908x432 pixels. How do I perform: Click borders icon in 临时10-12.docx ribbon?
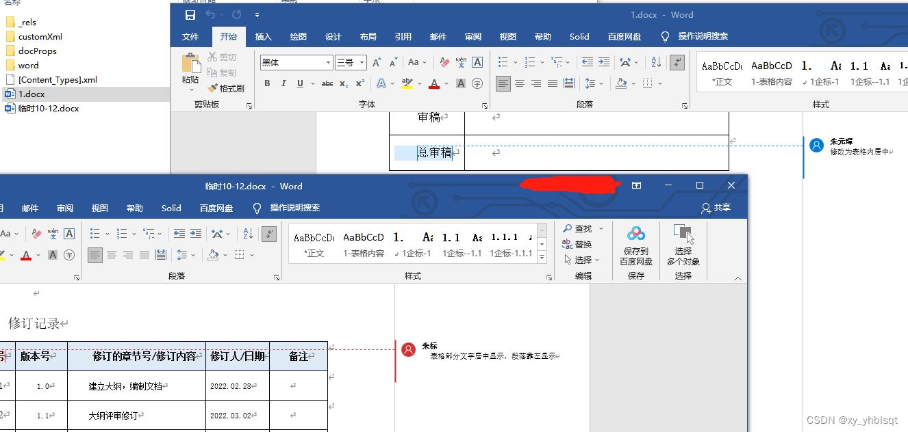(239, 255)
